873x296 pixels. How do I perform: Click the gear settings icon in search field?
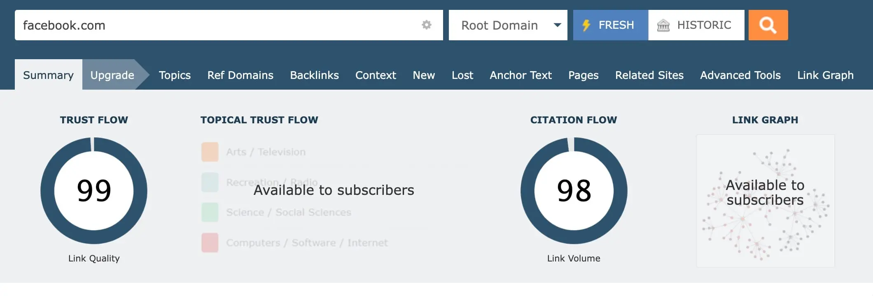pyautogui.click(x=427, y=25)
